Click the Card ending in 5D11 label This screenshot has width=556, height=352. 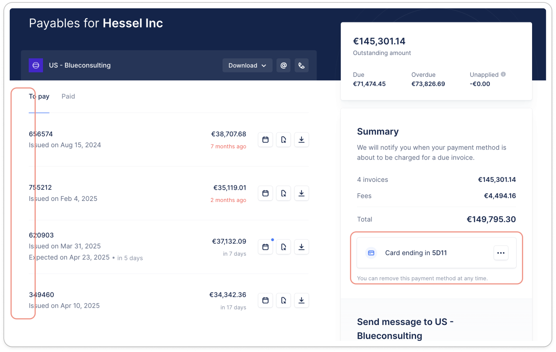coord(416,253)
